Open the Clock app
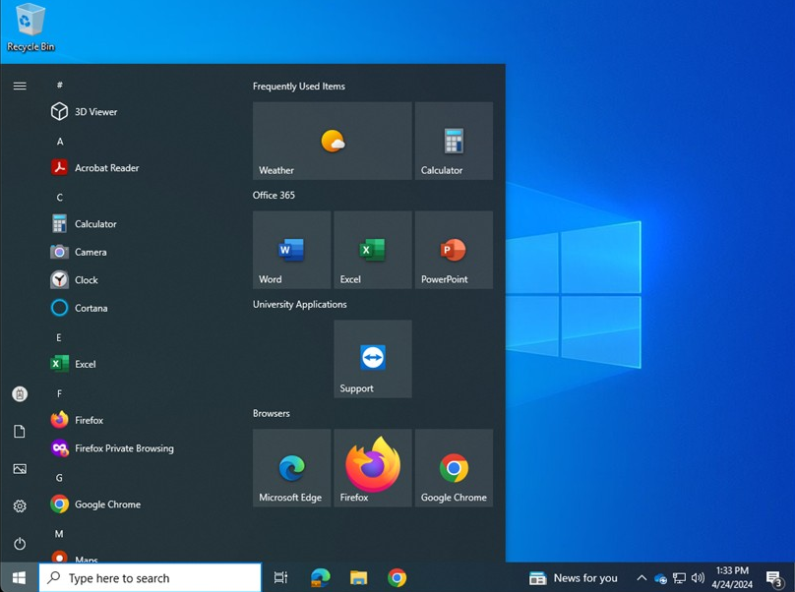The width and height of the screenshot is (795, 592). point(74,280)
